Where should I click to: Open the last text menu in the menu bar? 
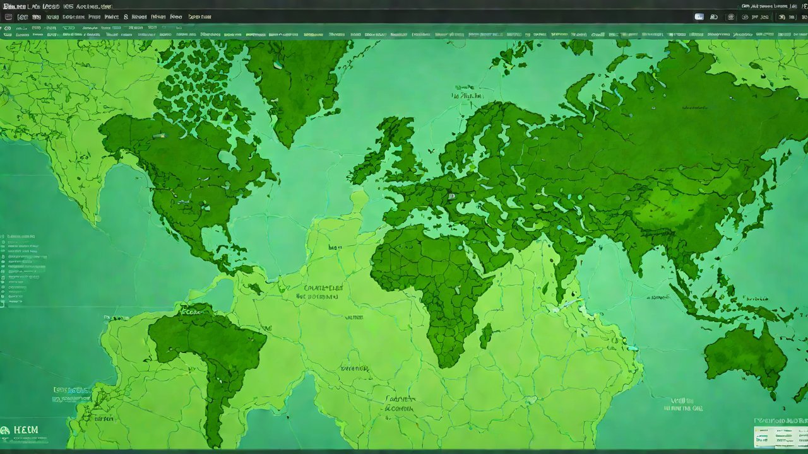coord(199,17)
